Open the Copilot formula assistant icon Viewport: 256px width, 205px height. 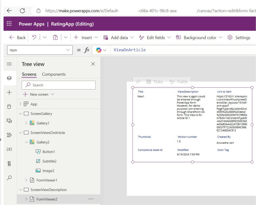99,50
